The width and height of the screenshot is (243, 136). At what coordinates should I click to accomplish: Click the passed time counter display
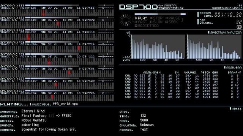pyautogui.click(x=228, y=15)
